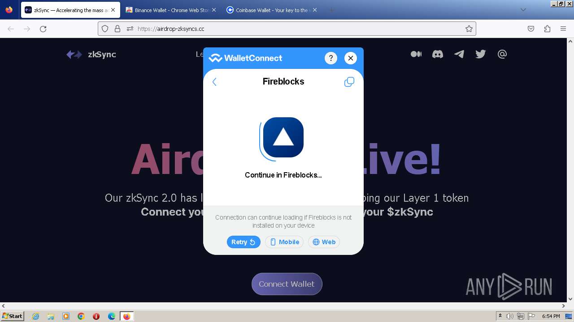Close the Binance Wallet tab
574x322 pixels.
tap(213, 10)
